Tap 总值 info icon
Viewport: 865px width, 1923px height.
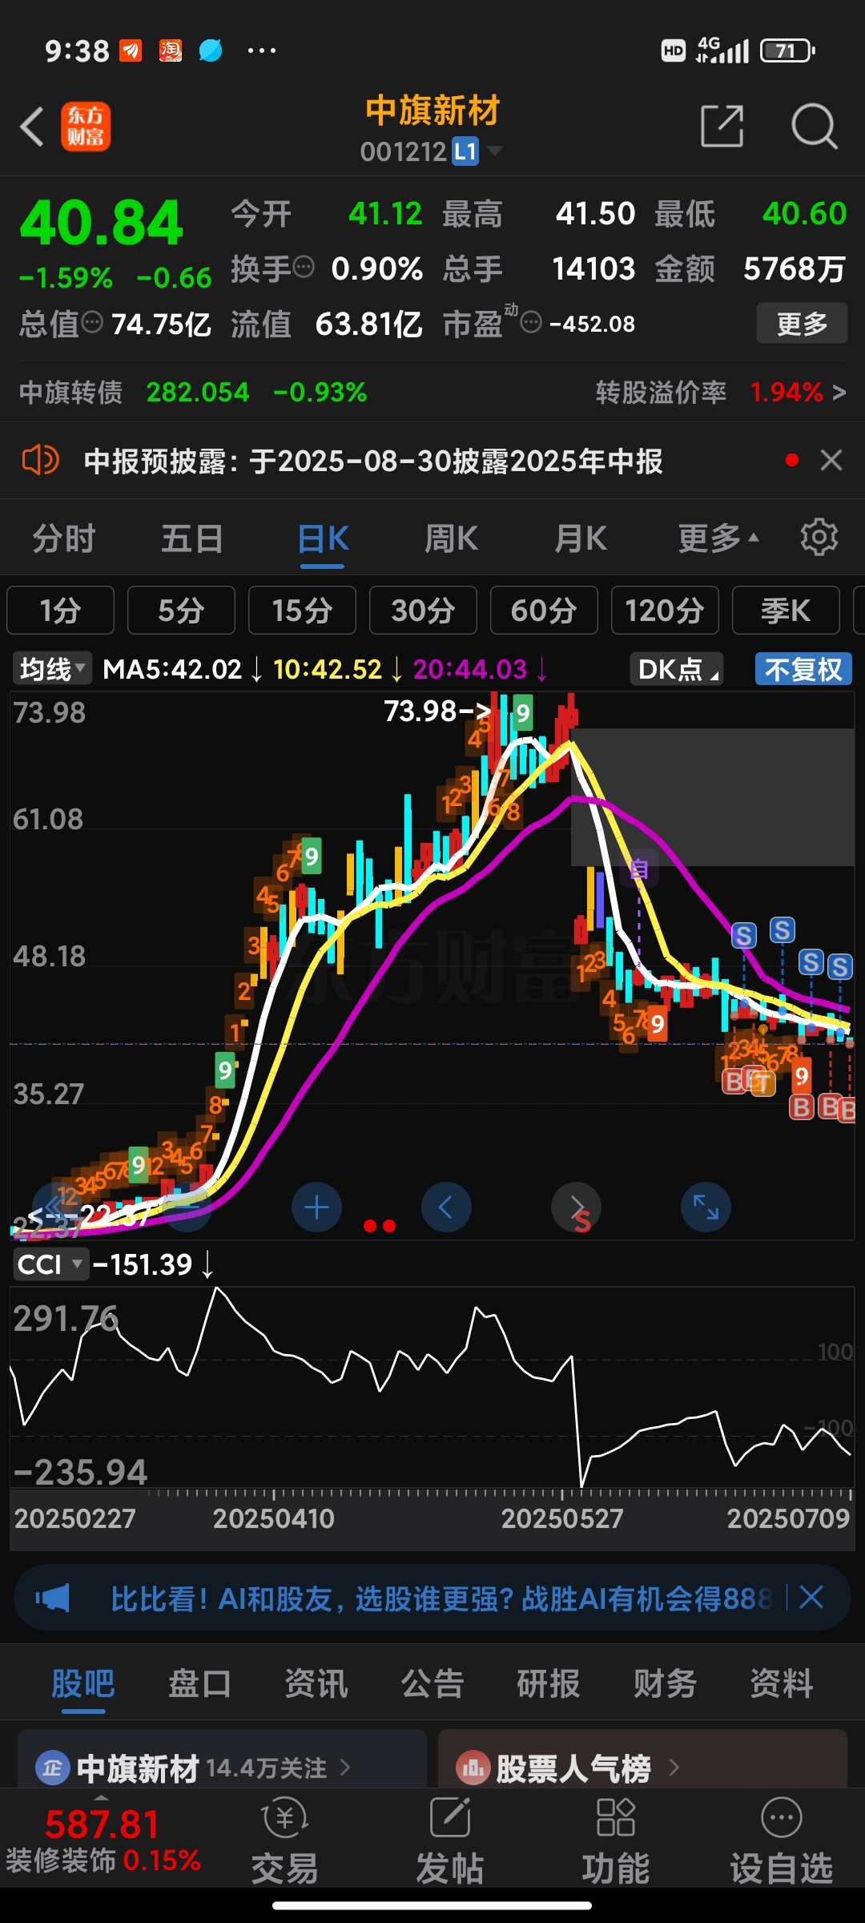click(x=92, y=322)
